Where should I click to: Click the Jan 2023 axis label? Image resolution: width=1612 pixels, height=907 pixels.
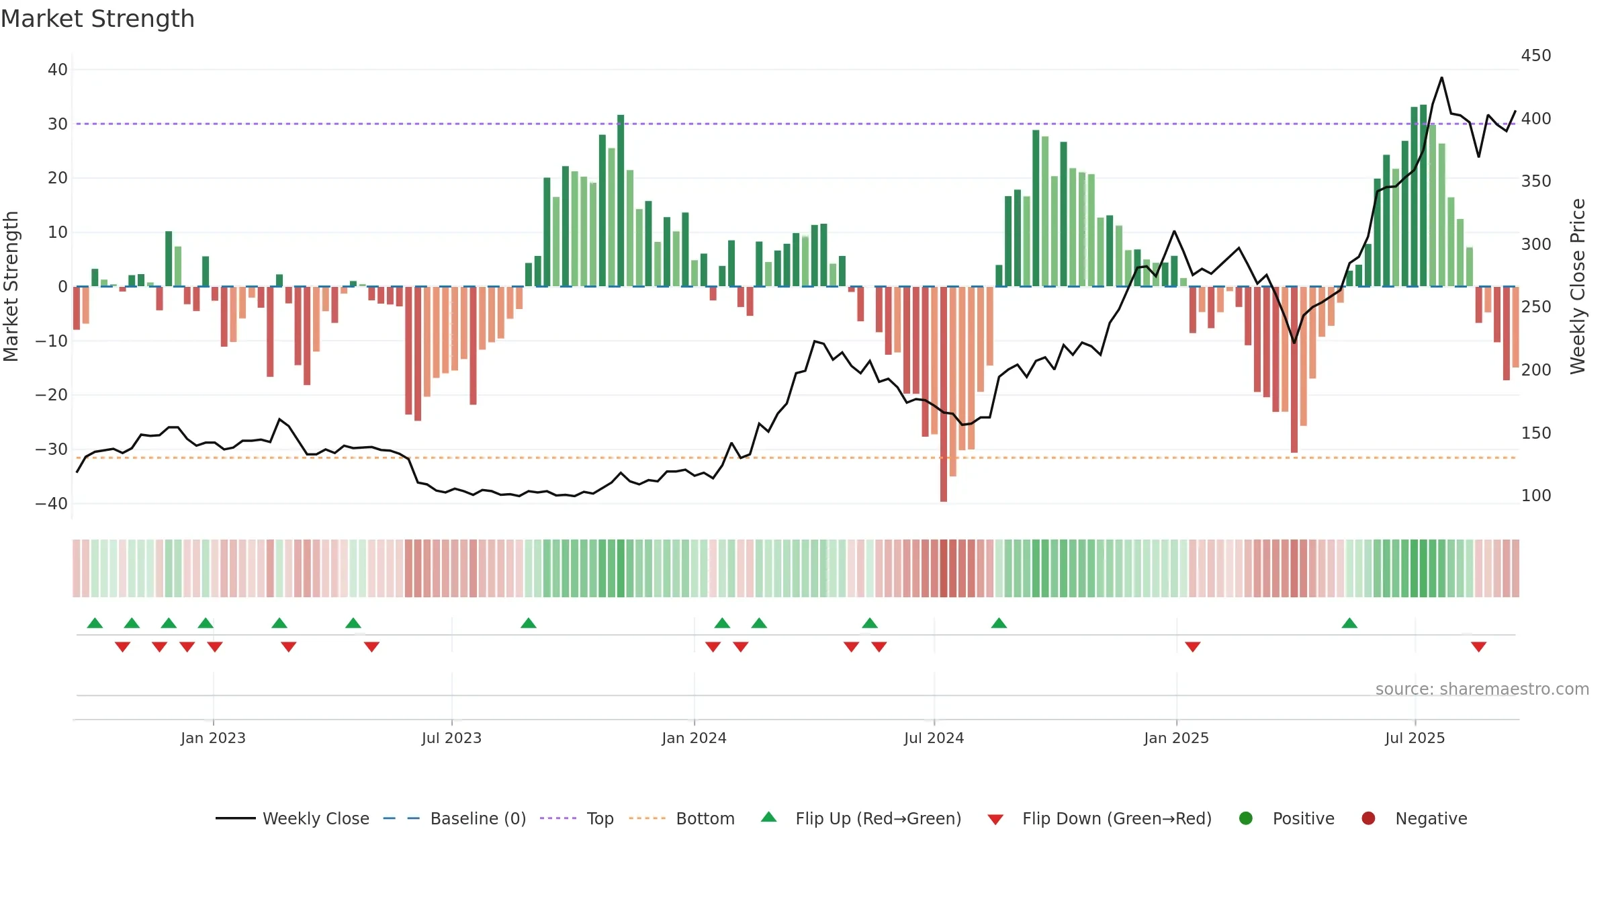[x=213, y=738]
